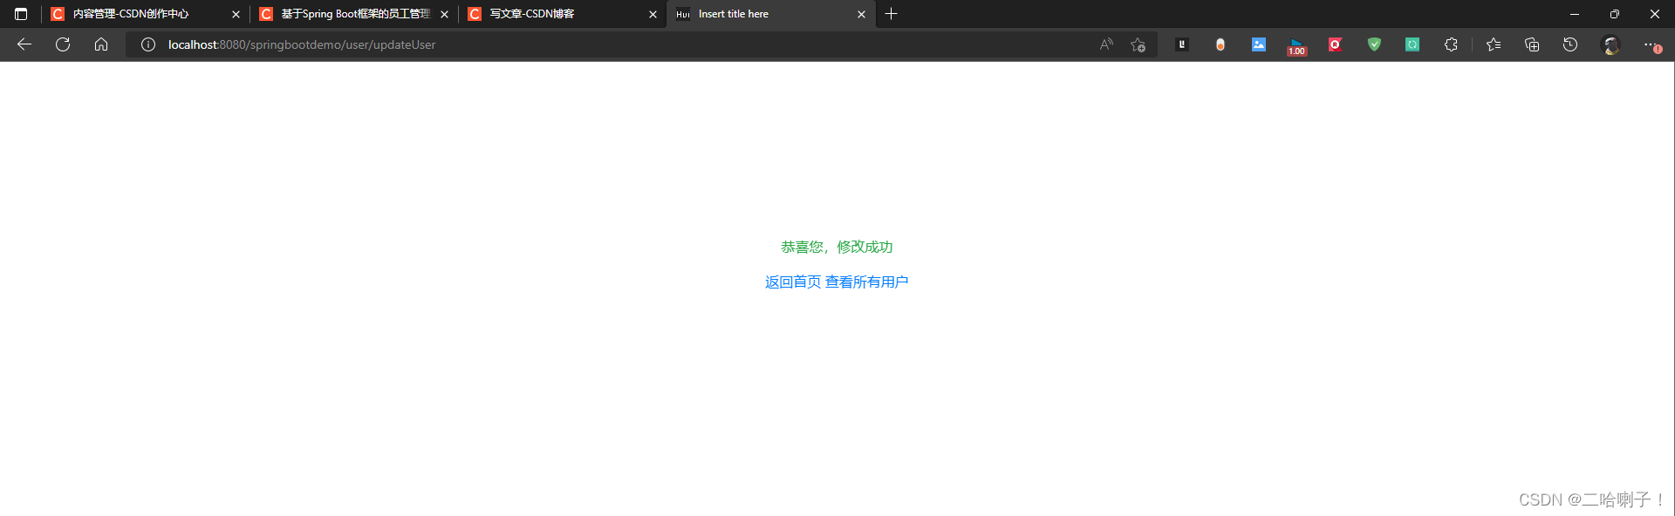1675x516 pixels.
Task: Go to the browser home page
Action: tap(101, 44)
